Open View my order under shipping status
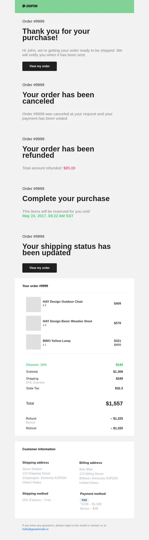Image resolution: width=149 pixels, height=540 pixels. 39,268
